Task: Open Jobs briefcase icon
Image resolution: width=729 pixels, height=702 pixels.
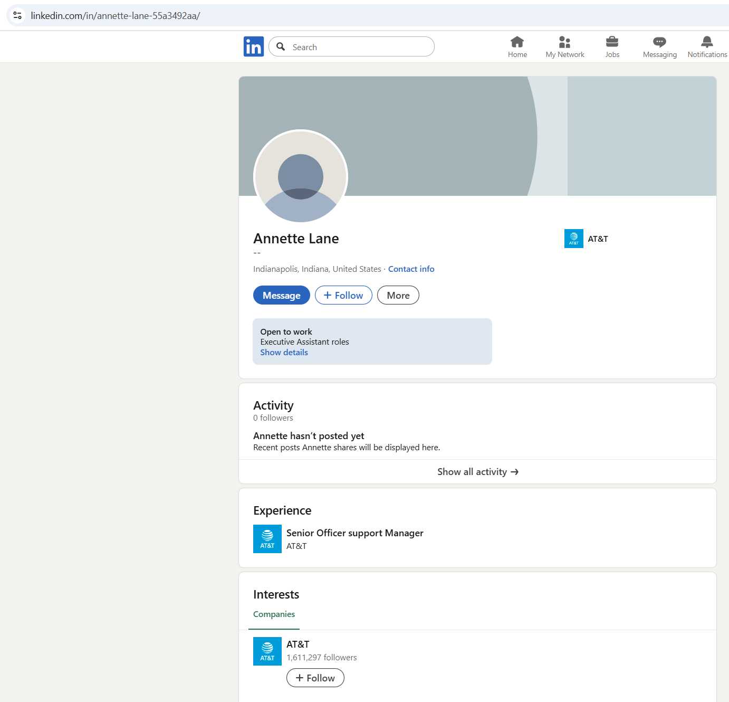Action: [612, 42]
